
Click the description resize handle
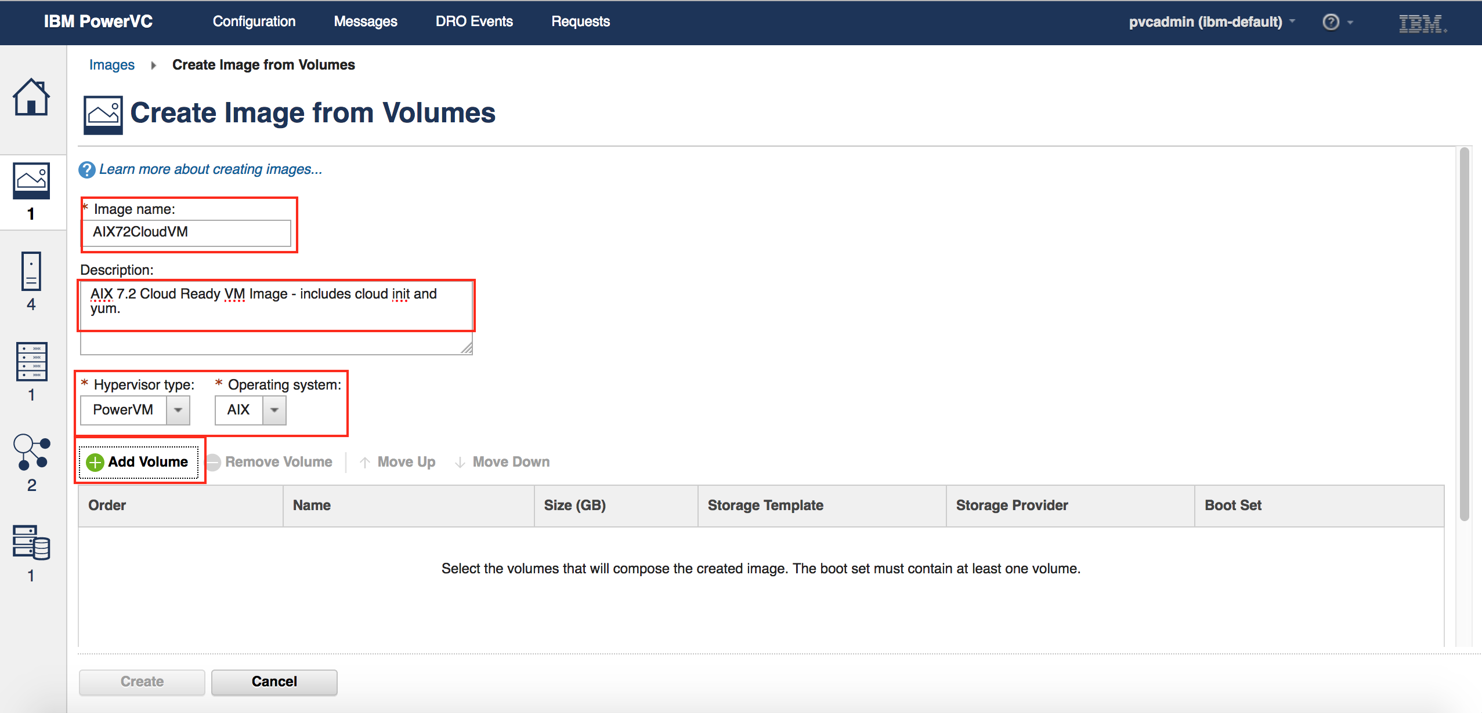[x=467, y=348]
